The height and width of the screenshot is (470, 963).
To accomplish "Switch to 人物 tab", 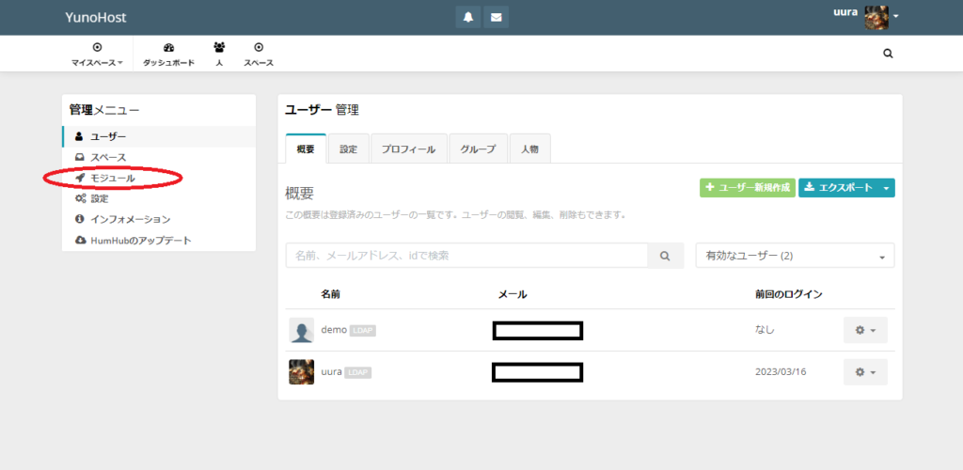I will [x=529, y=149].
